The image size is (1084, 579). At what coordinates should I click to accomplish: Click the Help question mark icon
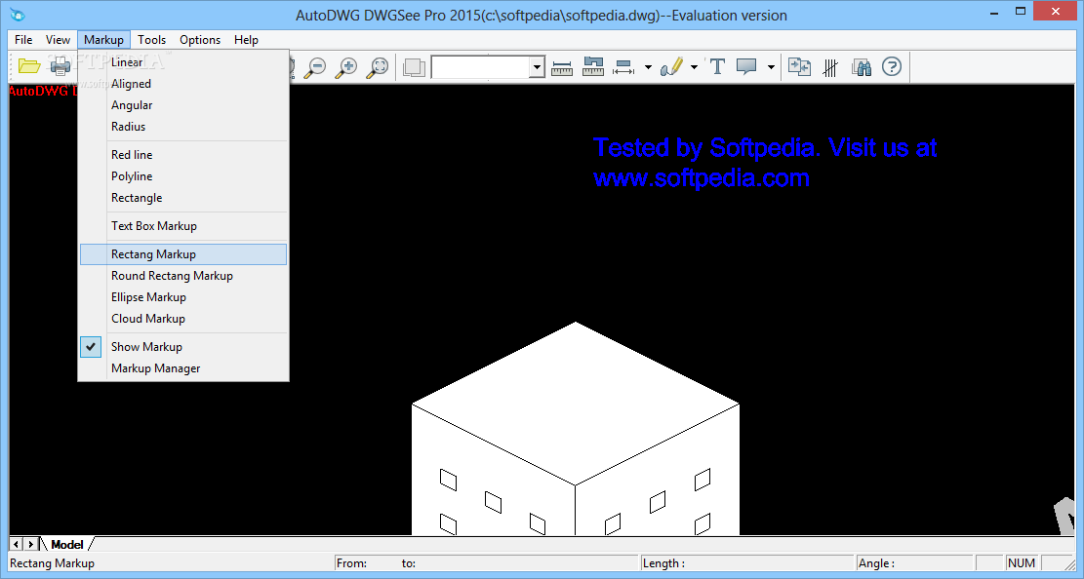892,67
